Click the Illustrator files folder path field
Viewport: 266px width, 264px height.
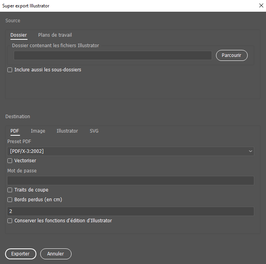pos(112,55)
